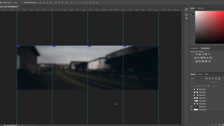Add a Photo Filter adjustment (camera icon)
Image resolution: width=224 pixels, height=126 pixels.
click(204, 58)
